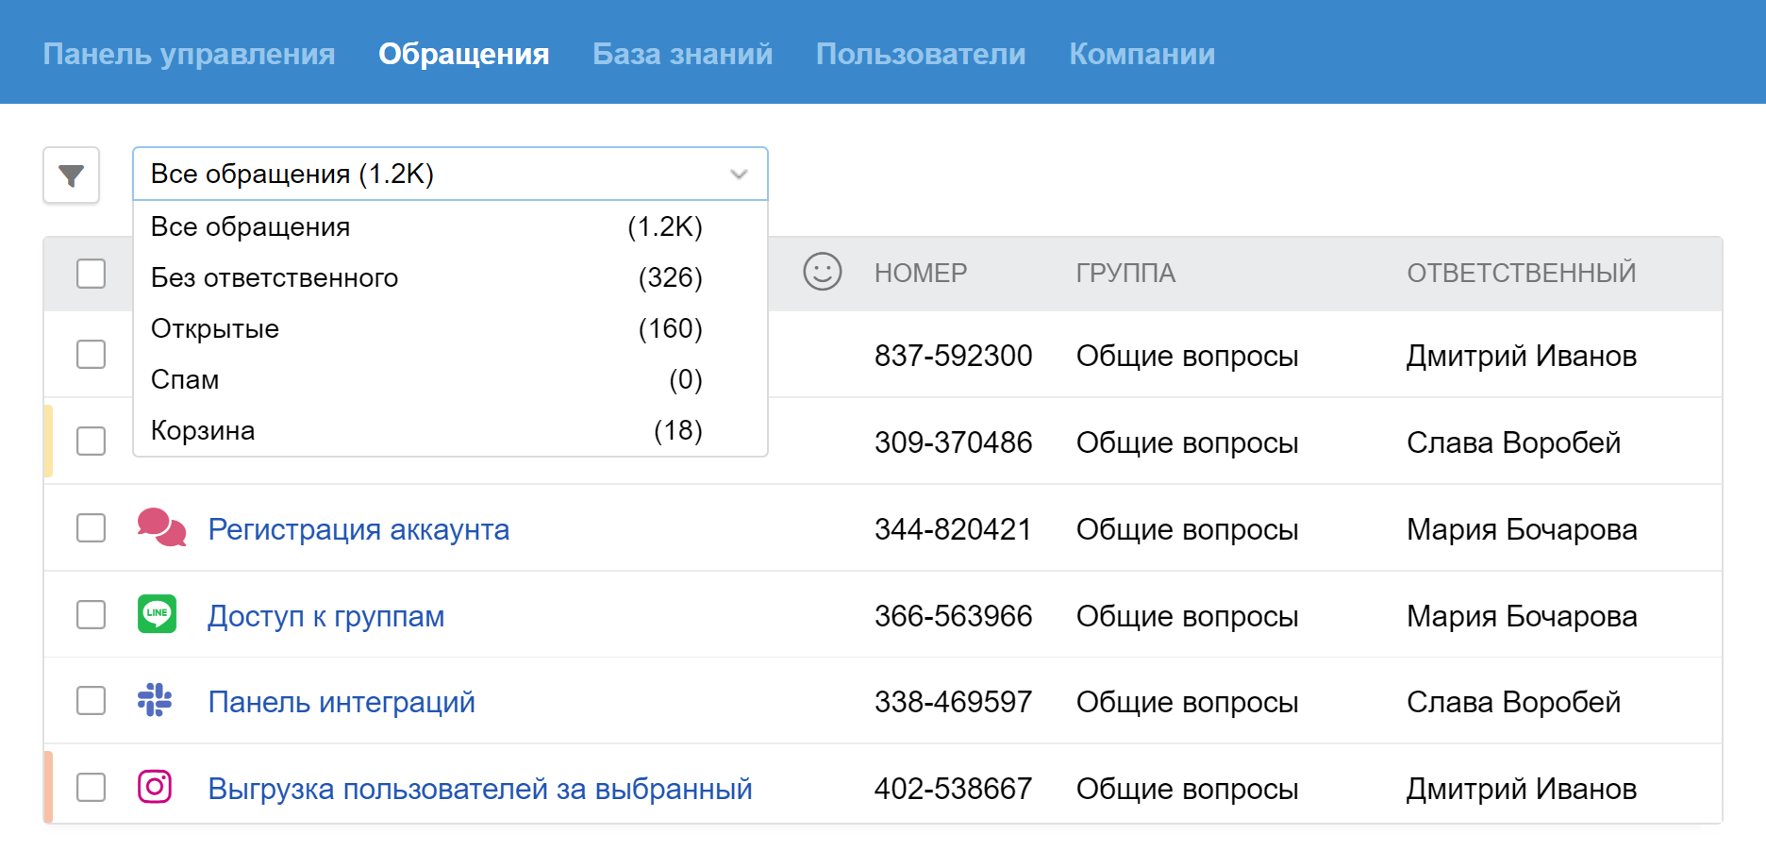Click ticket number 366-563966
The image size is (1766, 867).
[953, 616]
